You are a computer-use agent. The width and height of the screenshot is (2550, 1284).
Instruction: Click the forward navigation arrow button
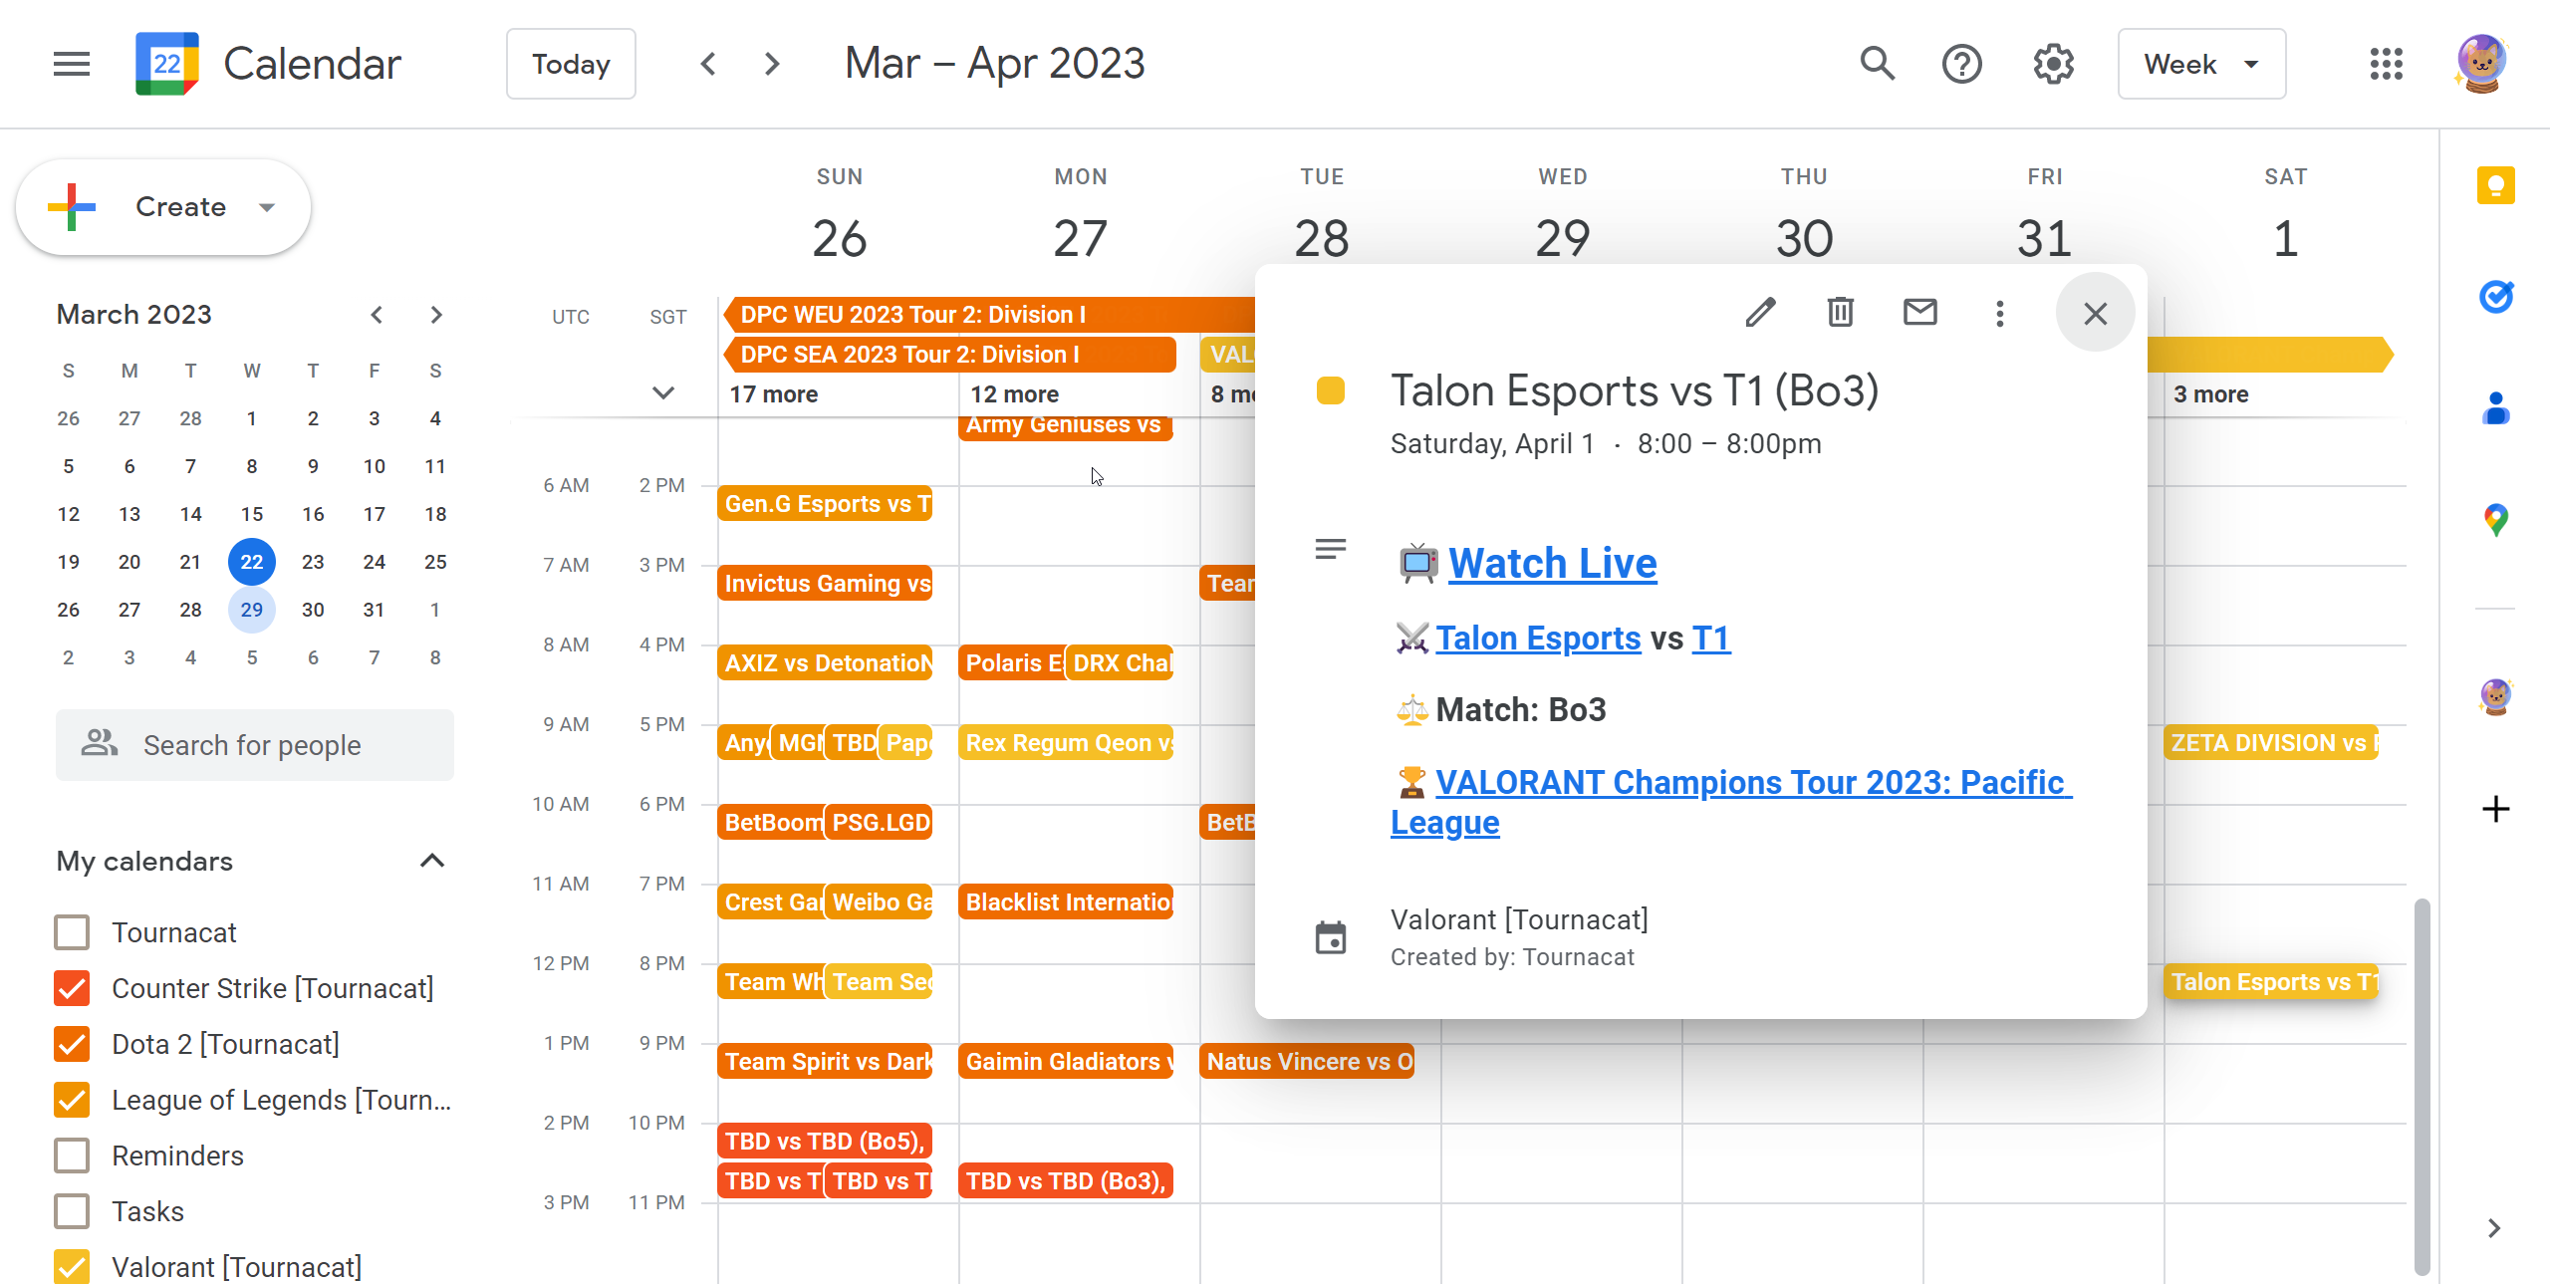tap(769, 64)
